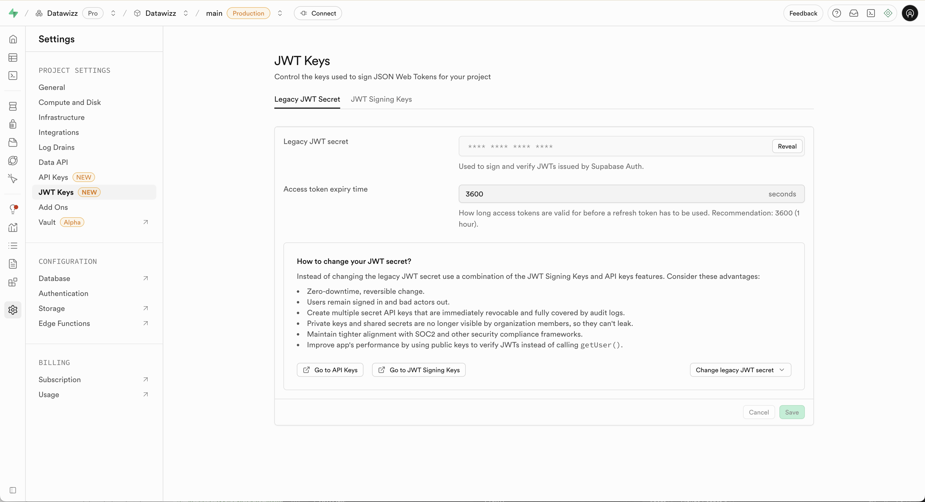Open the Advisors lightbulb icon
The height and width of the screenshot is (502, 925).
pyautogui.click(x=13, y=209)
